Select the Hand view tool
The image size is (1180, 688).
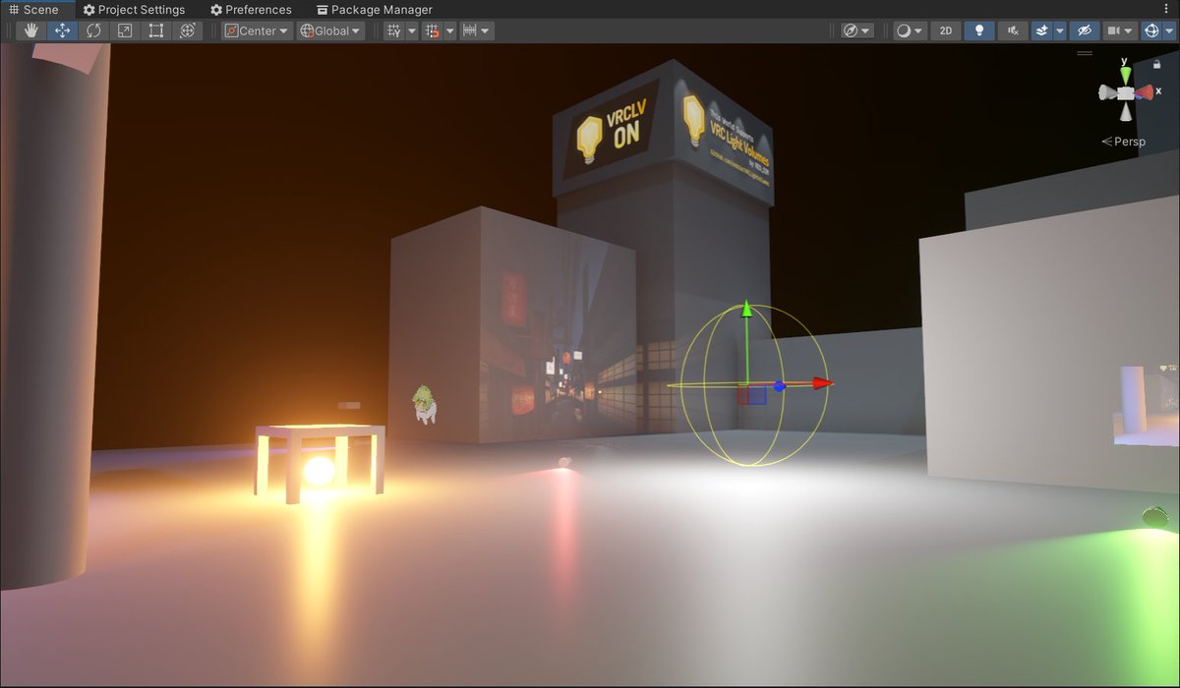tap(31, 30)
